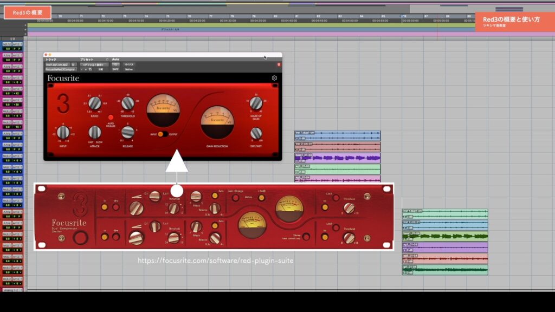Toggle the SAFE automation button

pos(115,69)
